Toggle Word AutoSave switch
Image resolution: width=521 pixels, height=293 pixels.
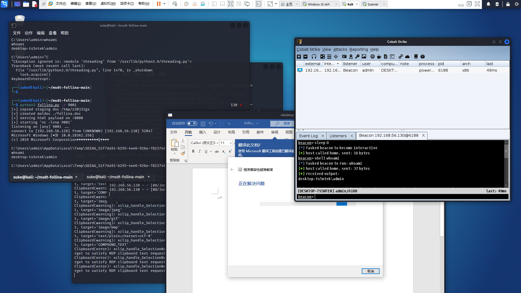(192, 123)
